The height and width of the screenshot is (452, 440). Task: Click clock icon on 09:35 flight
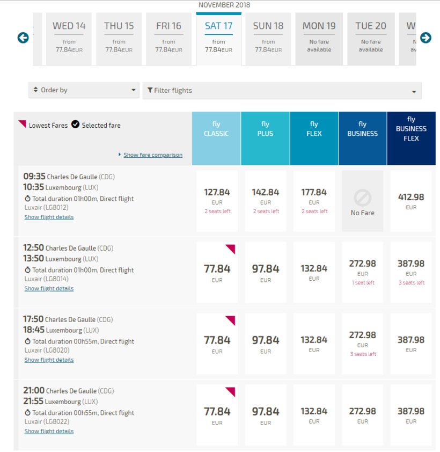click(x=27, y=199)
